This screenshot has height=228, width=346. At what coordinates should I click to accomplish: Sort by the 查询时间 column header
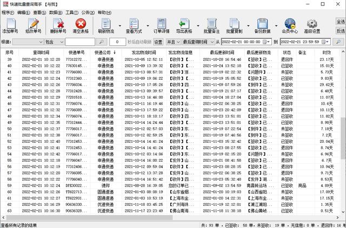pos(41,52)
